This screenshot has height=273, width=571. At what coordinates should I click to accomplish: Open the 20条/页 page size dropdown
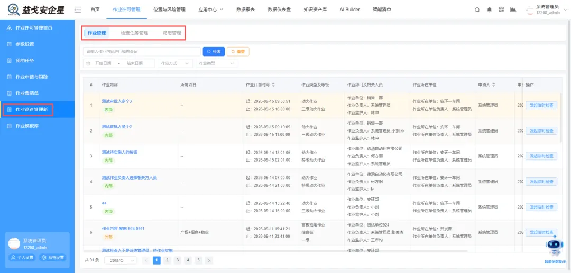pyautogui.click(x=121, y=260)
